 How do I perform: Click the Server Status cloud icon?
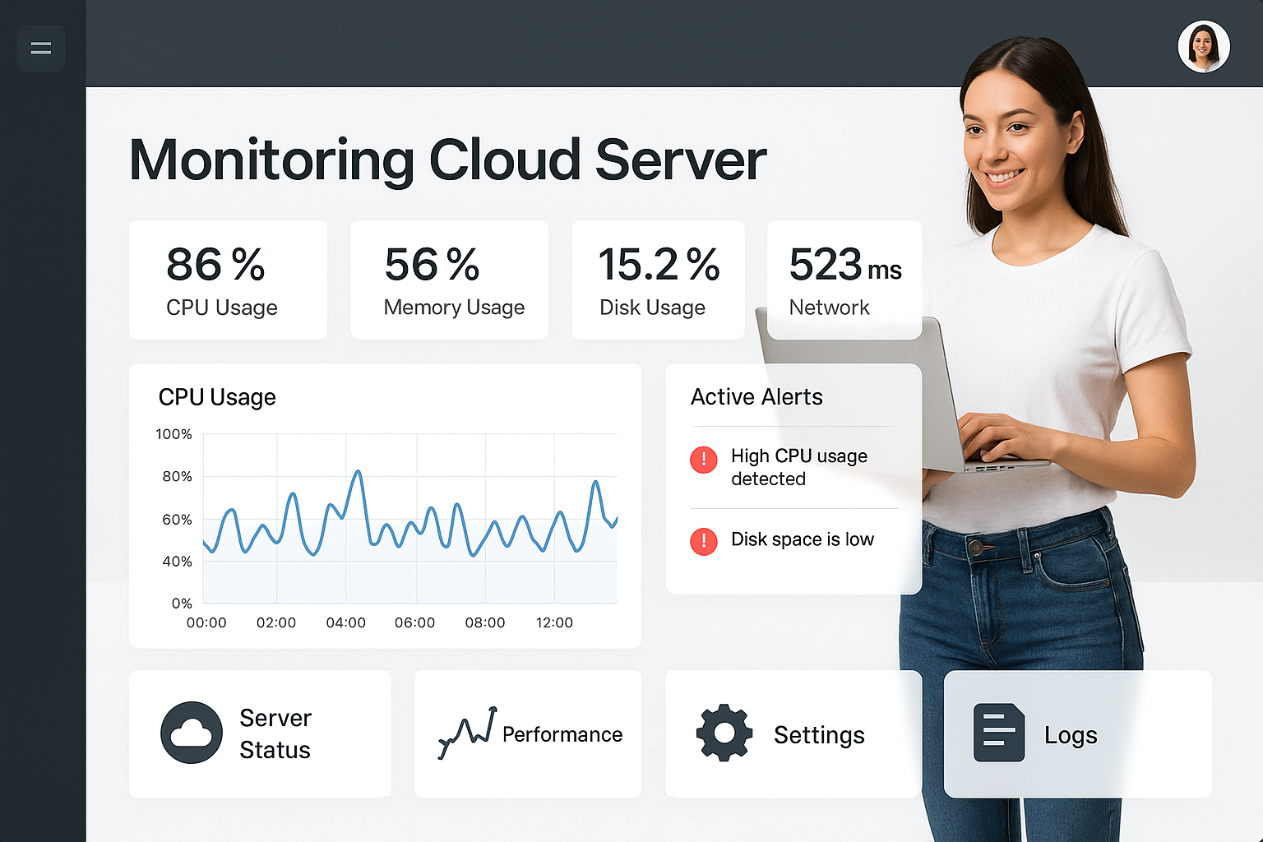click(192, 733)
